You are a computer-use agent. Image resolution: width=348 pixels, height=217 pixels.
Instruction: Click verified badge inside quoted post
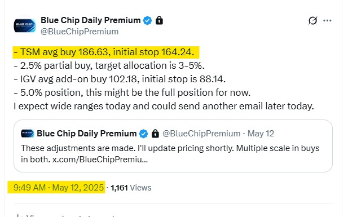(143, 134)
